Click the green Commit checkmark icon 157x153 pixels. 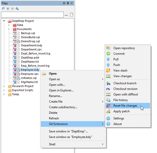point(108,53)
